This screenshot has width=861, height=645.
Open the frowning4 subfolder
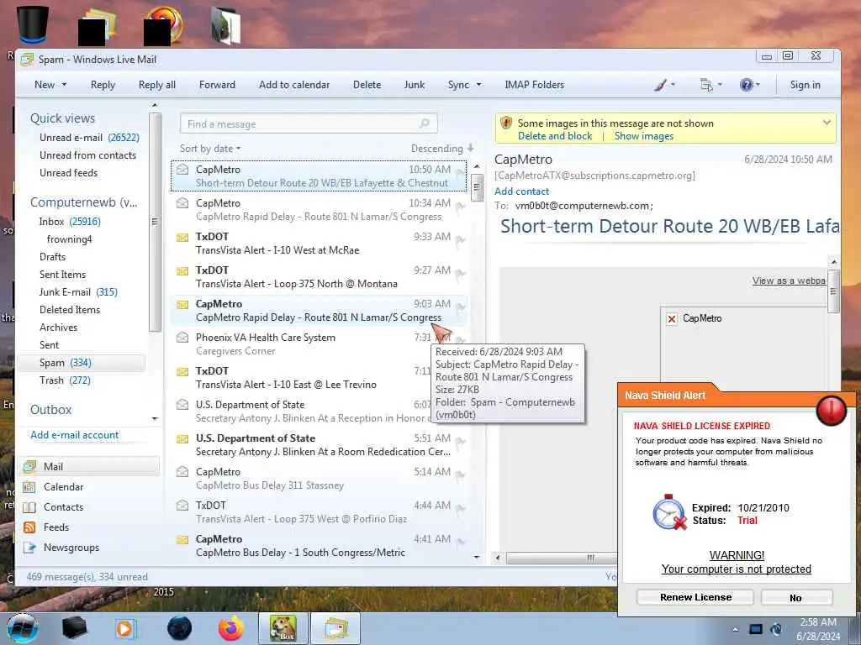(x=69, y=239)
